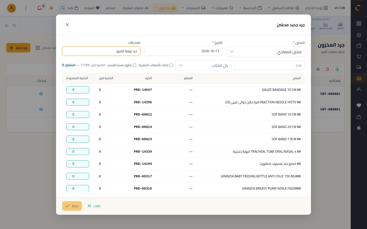Click sidebar settings gear icon
The width and height of the screenshot is (367, 229).
tap(359, 35)
